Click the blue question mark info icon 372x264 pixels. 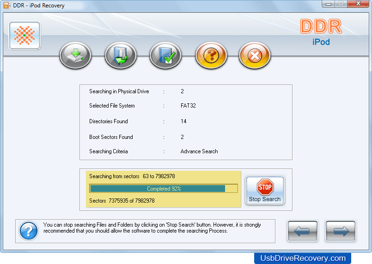(x=29, y=231)
